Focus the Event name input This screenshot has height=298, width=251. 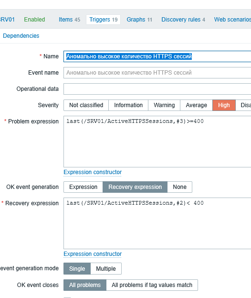[x=157, y=73]
